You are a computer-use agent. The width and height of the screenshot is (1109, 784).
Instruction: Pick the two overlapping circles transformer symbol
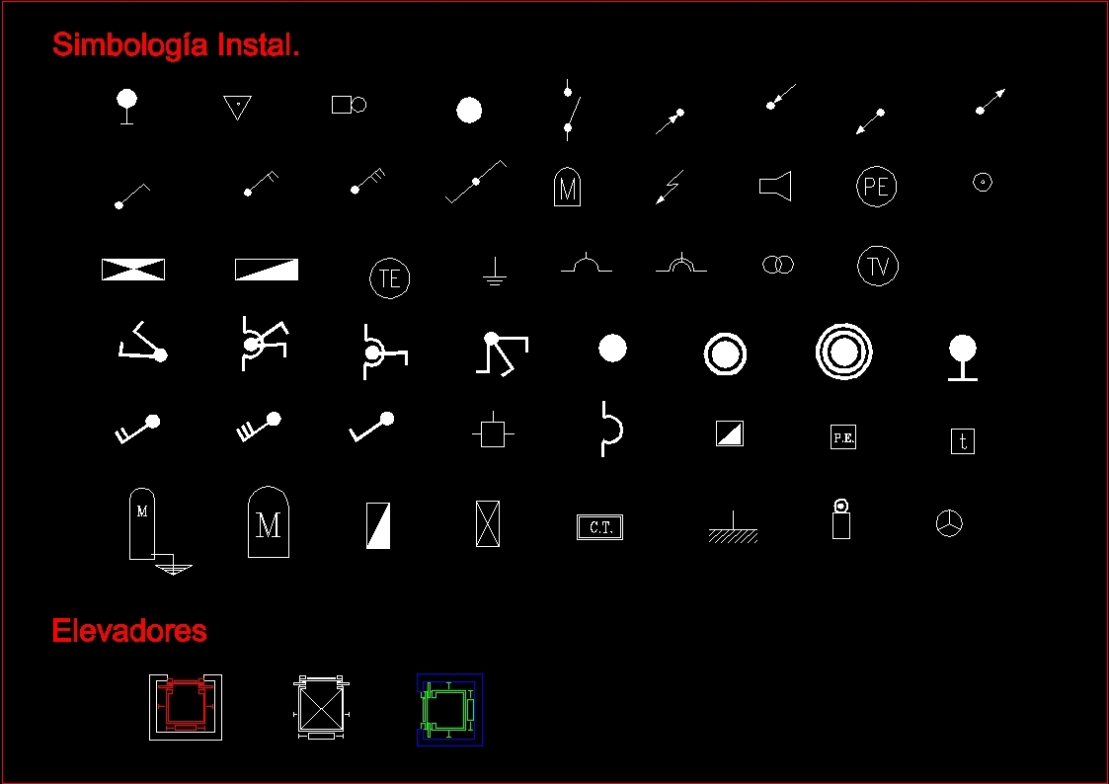point(778,265)
